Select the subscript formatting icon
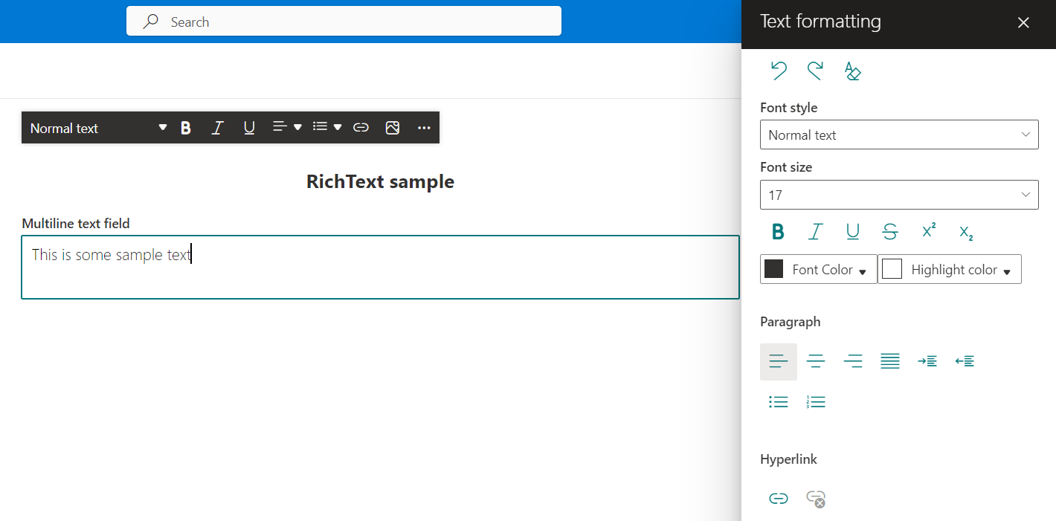Screen dimensions: 1056x521 (965, 232)
